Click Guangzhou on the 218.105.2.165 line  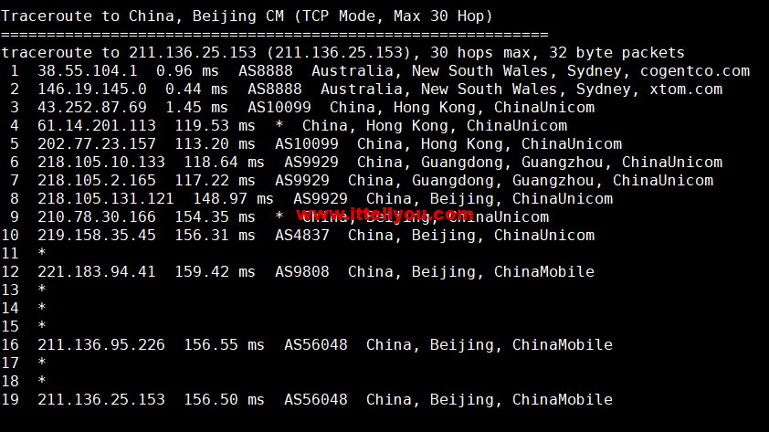pyautogui.click(x=553, y=181)
